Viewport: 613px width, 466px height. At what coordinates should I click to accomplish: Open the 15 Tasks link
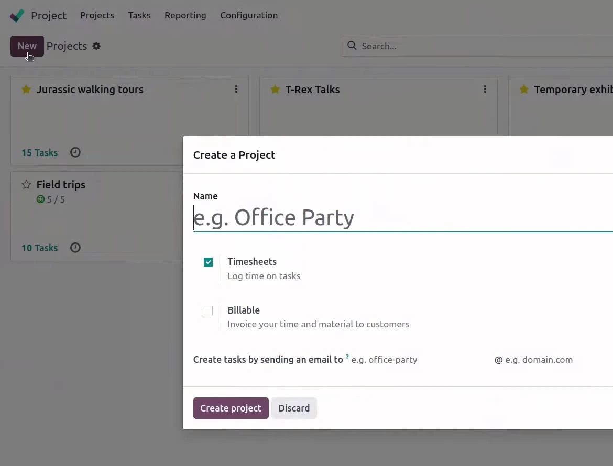pos(39,152)
